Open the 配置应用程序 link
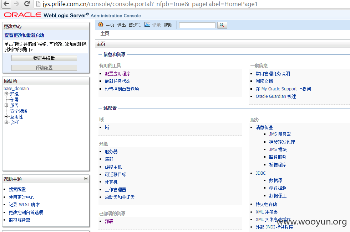This screenshot has height=232, width=350. (117, 74)
